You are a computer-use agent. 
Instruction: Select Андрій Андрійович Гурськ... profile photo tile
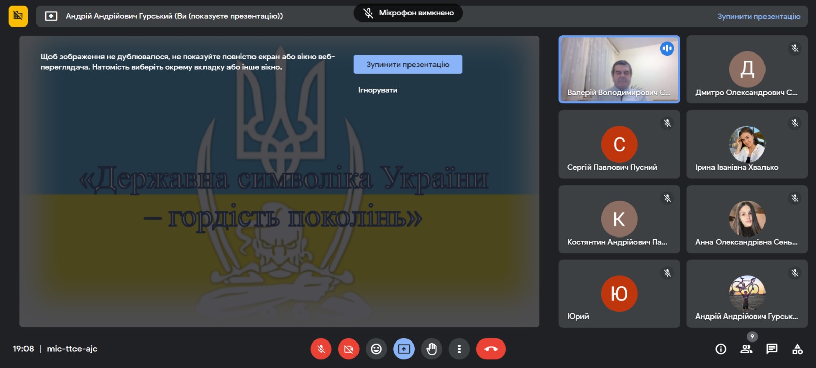[747, 294]
